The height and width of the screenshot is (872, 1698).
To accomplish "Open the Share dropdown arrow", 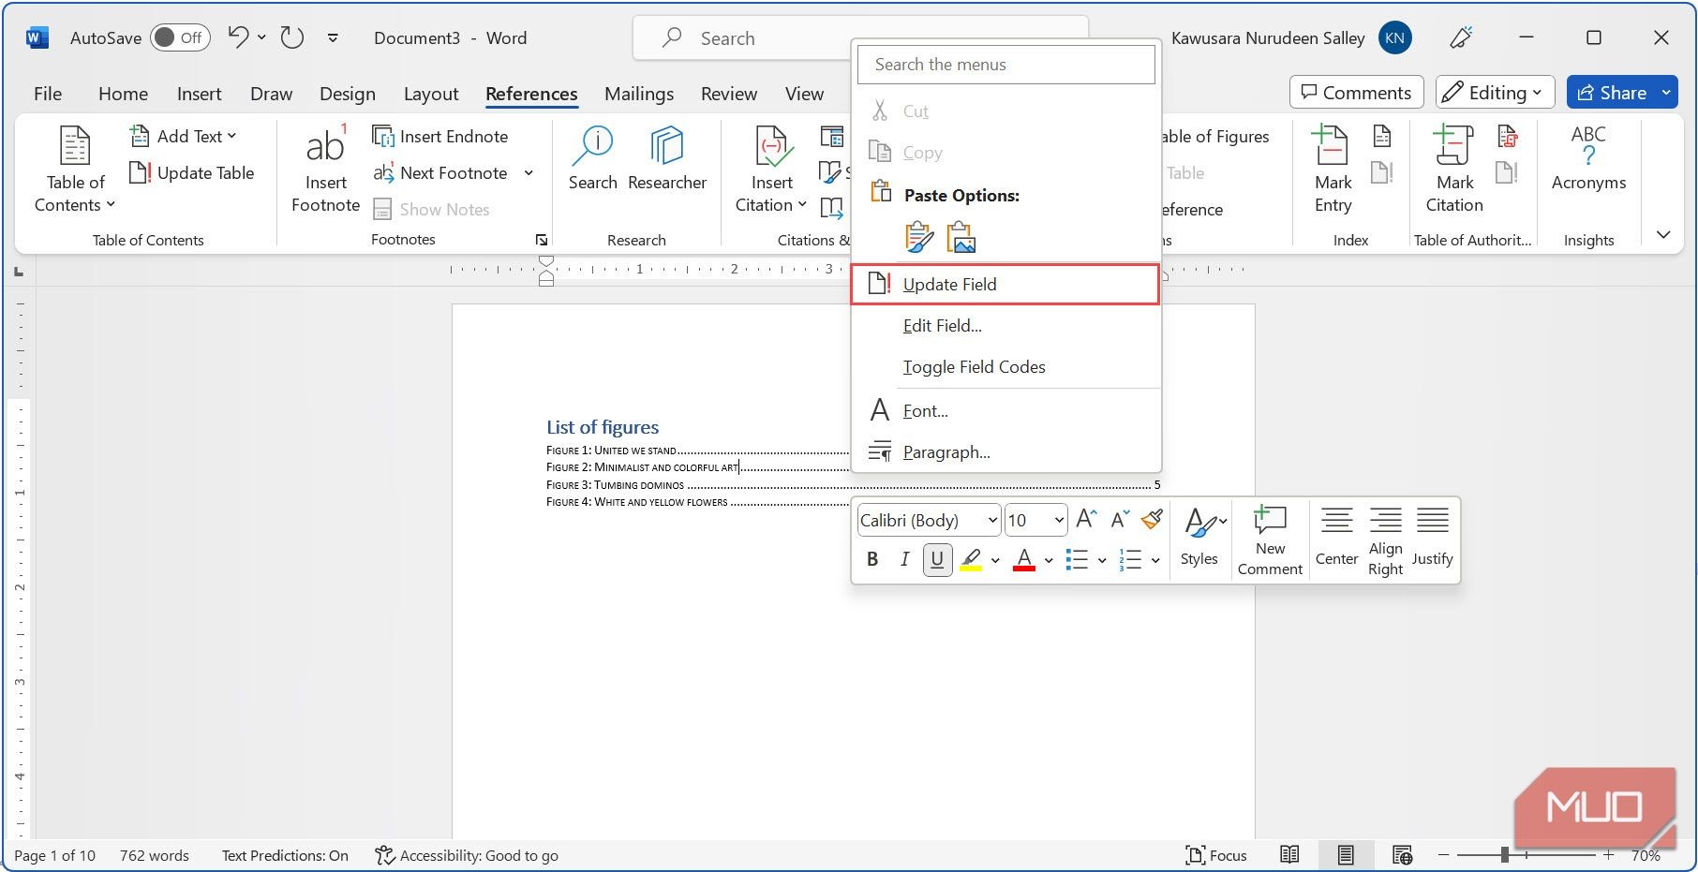I will pyautogui.click(x=1666, y=92).
